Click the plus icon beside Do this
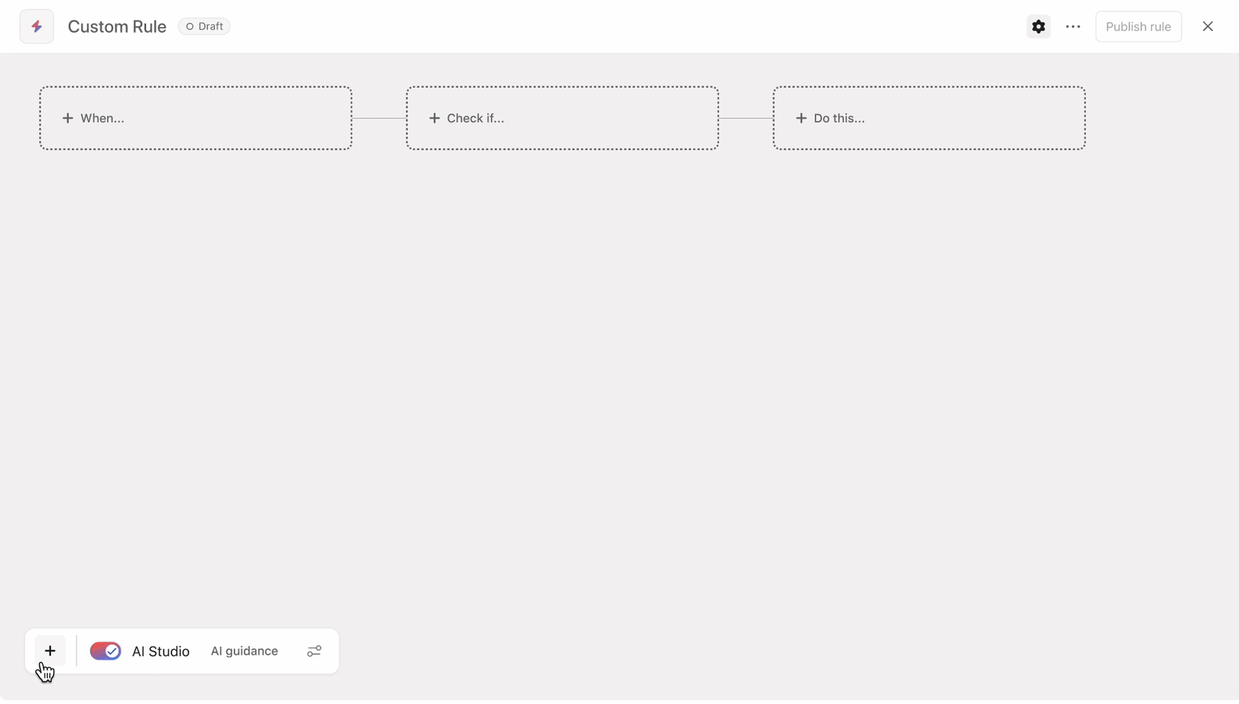1239x704 pixels. (x=801, y=118)
